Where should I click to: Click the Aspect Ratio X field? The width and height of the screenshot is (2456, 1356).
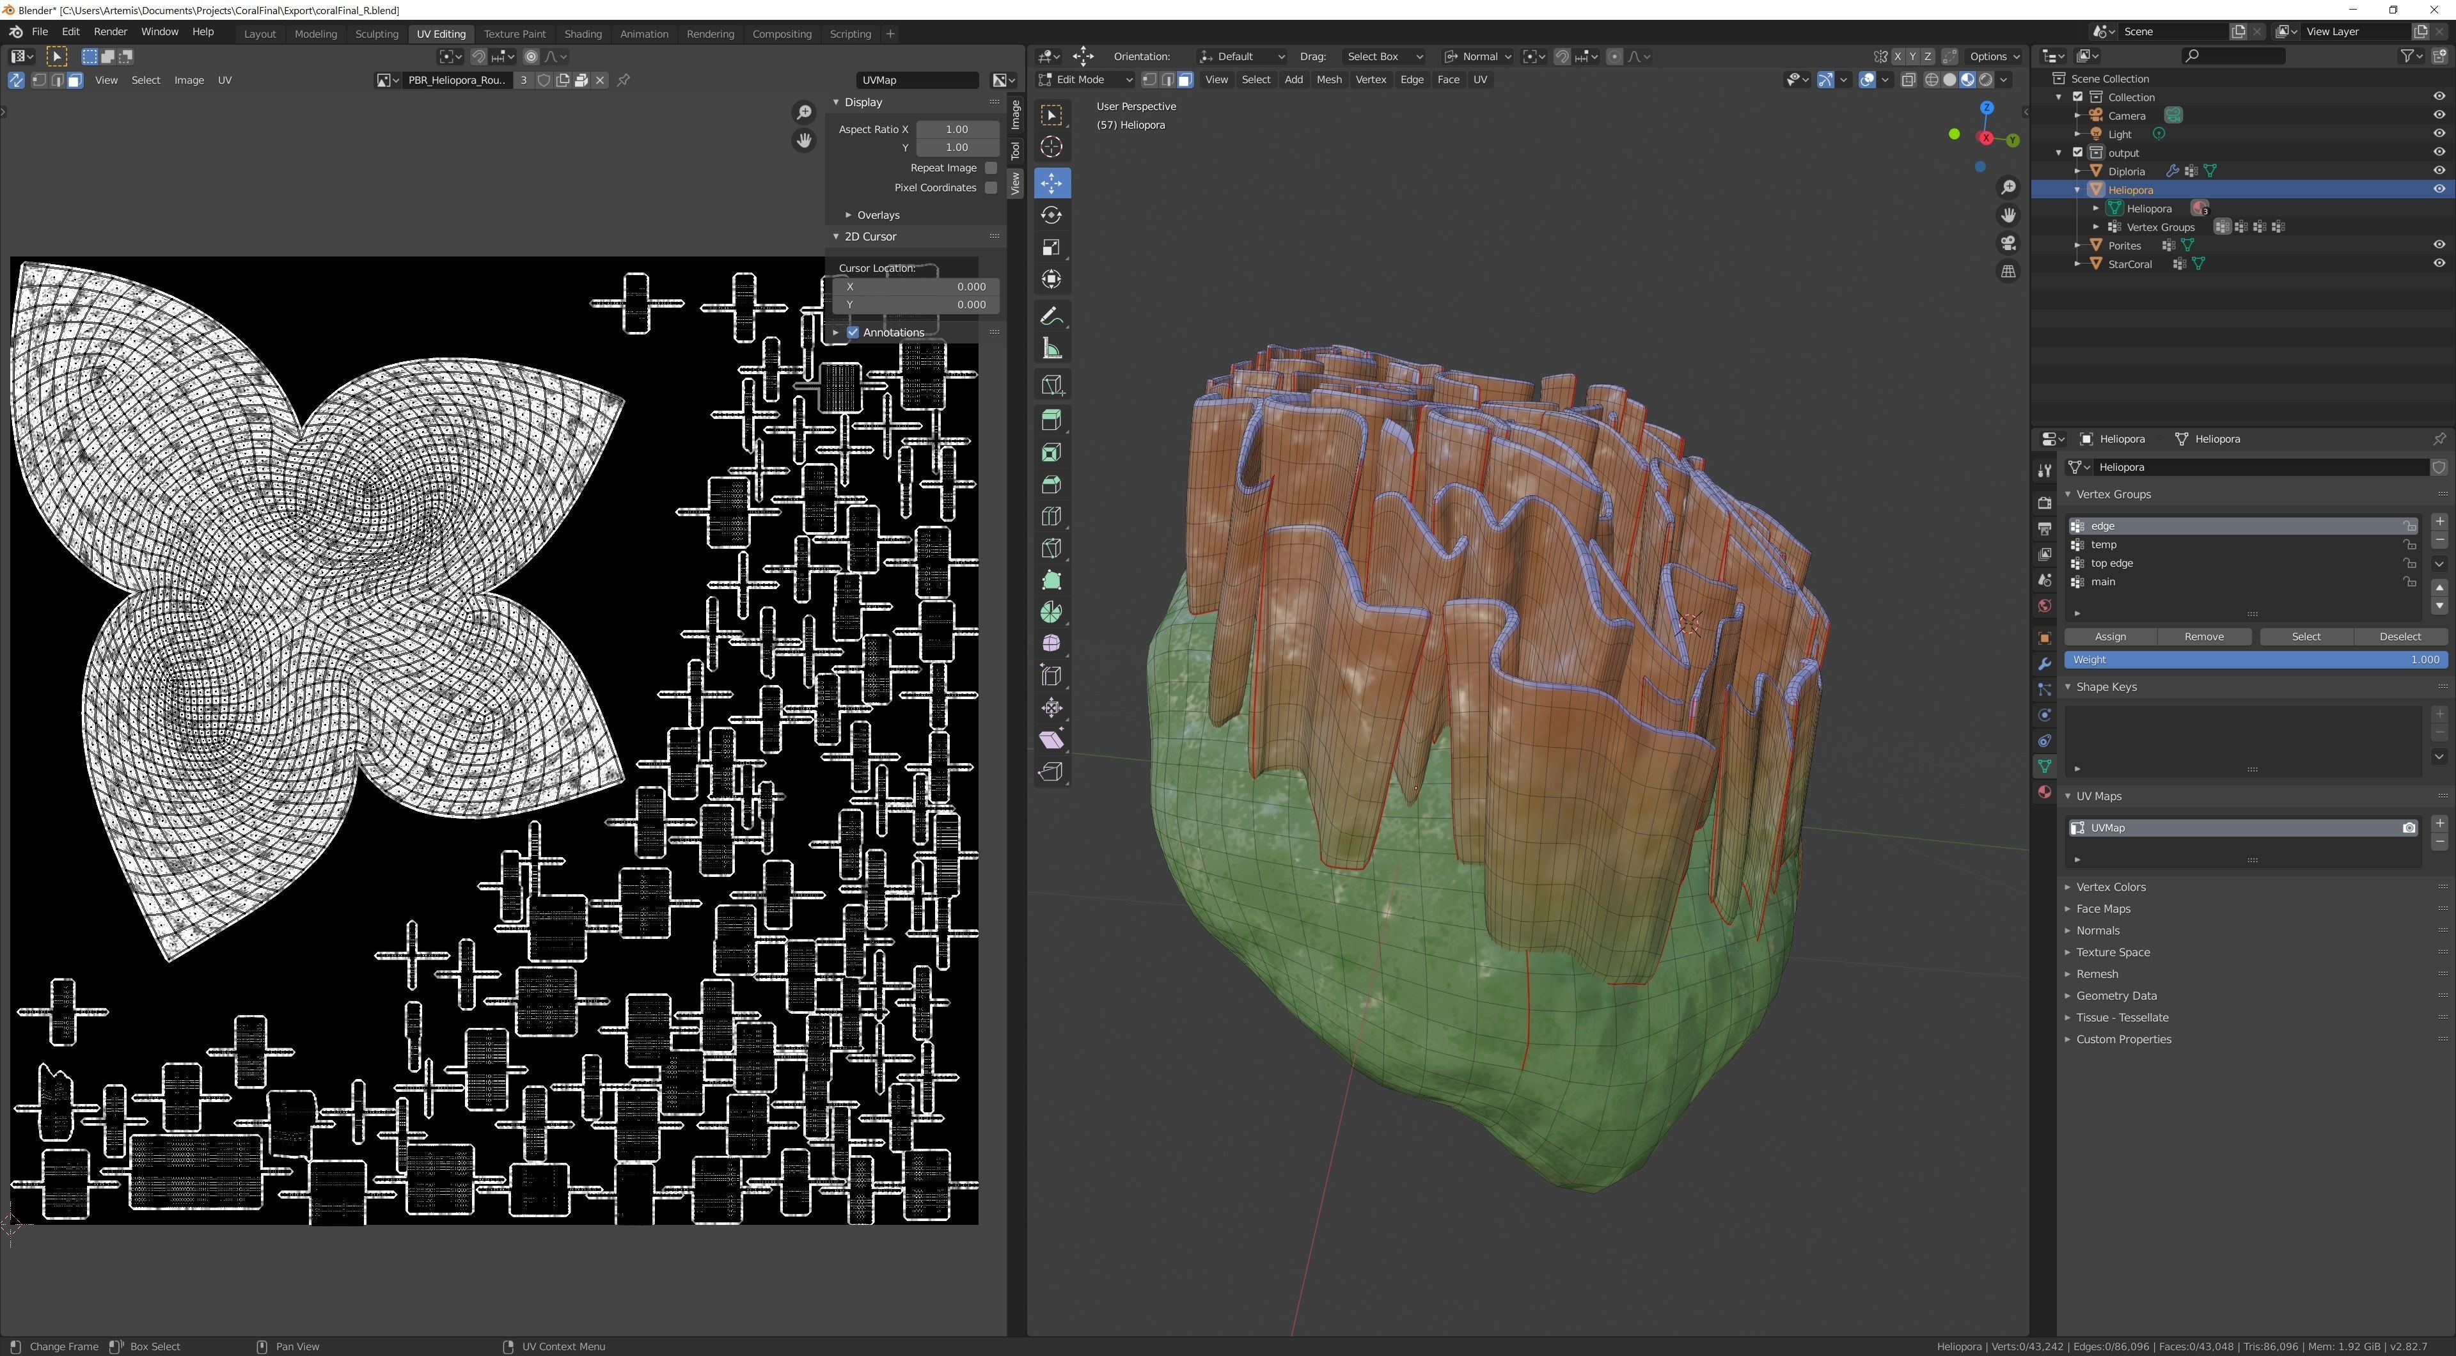[957, 130]
